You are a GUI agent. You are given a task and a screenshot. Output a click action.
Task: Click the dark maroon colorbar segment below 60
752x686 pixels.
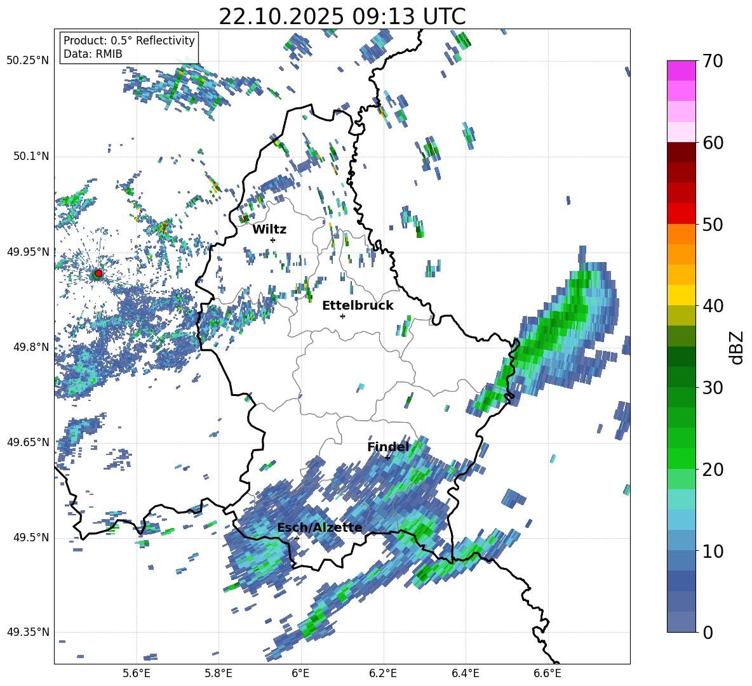681,152
